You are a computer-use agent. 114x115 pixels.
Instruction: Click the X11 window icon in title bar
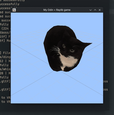pos(14,10)
